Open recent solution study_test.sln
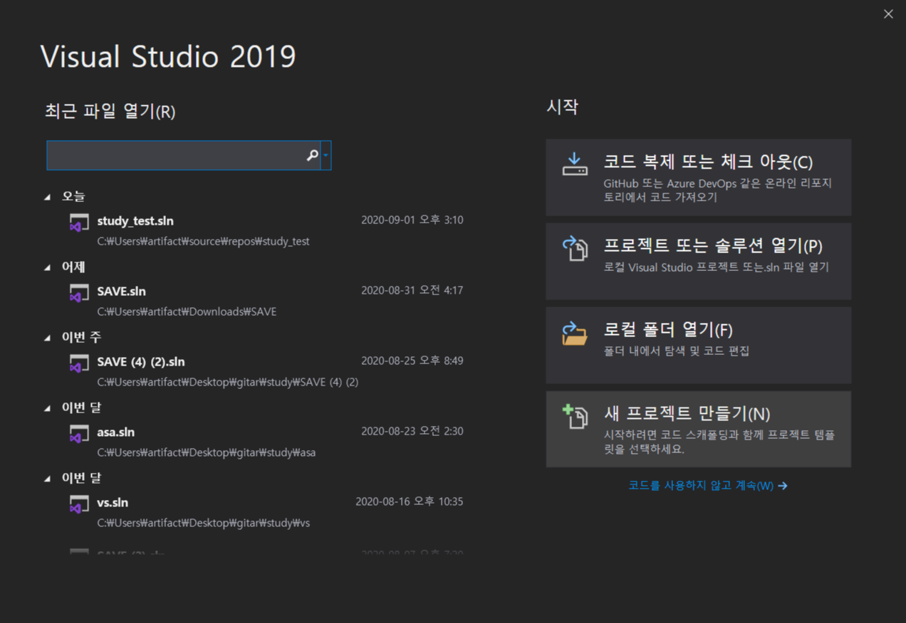This screenshot has width=906, height=623. pos(135,221)
